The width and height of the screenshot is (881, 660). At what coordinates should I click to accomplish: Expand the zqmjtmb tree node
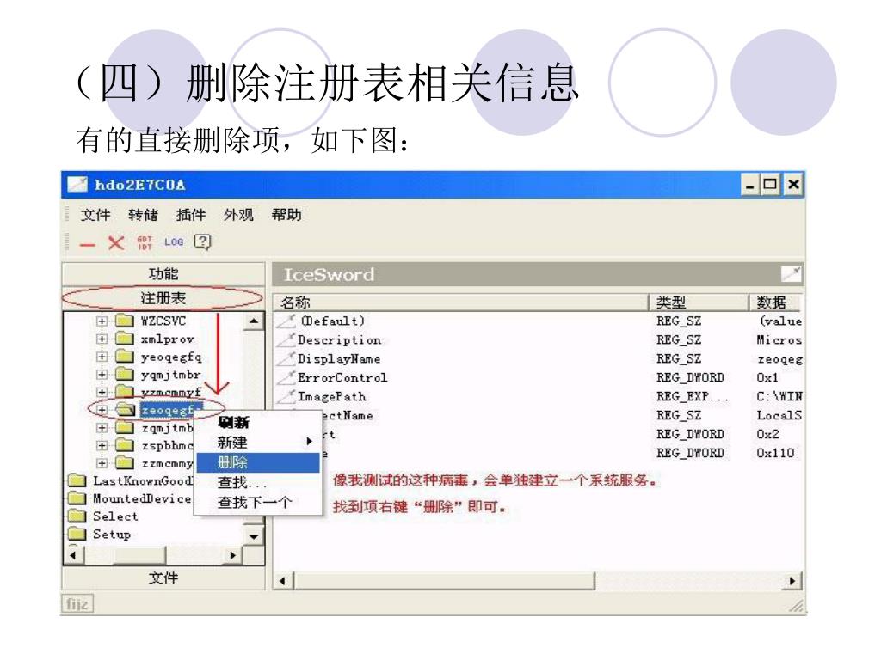click(x=102, y=428)
